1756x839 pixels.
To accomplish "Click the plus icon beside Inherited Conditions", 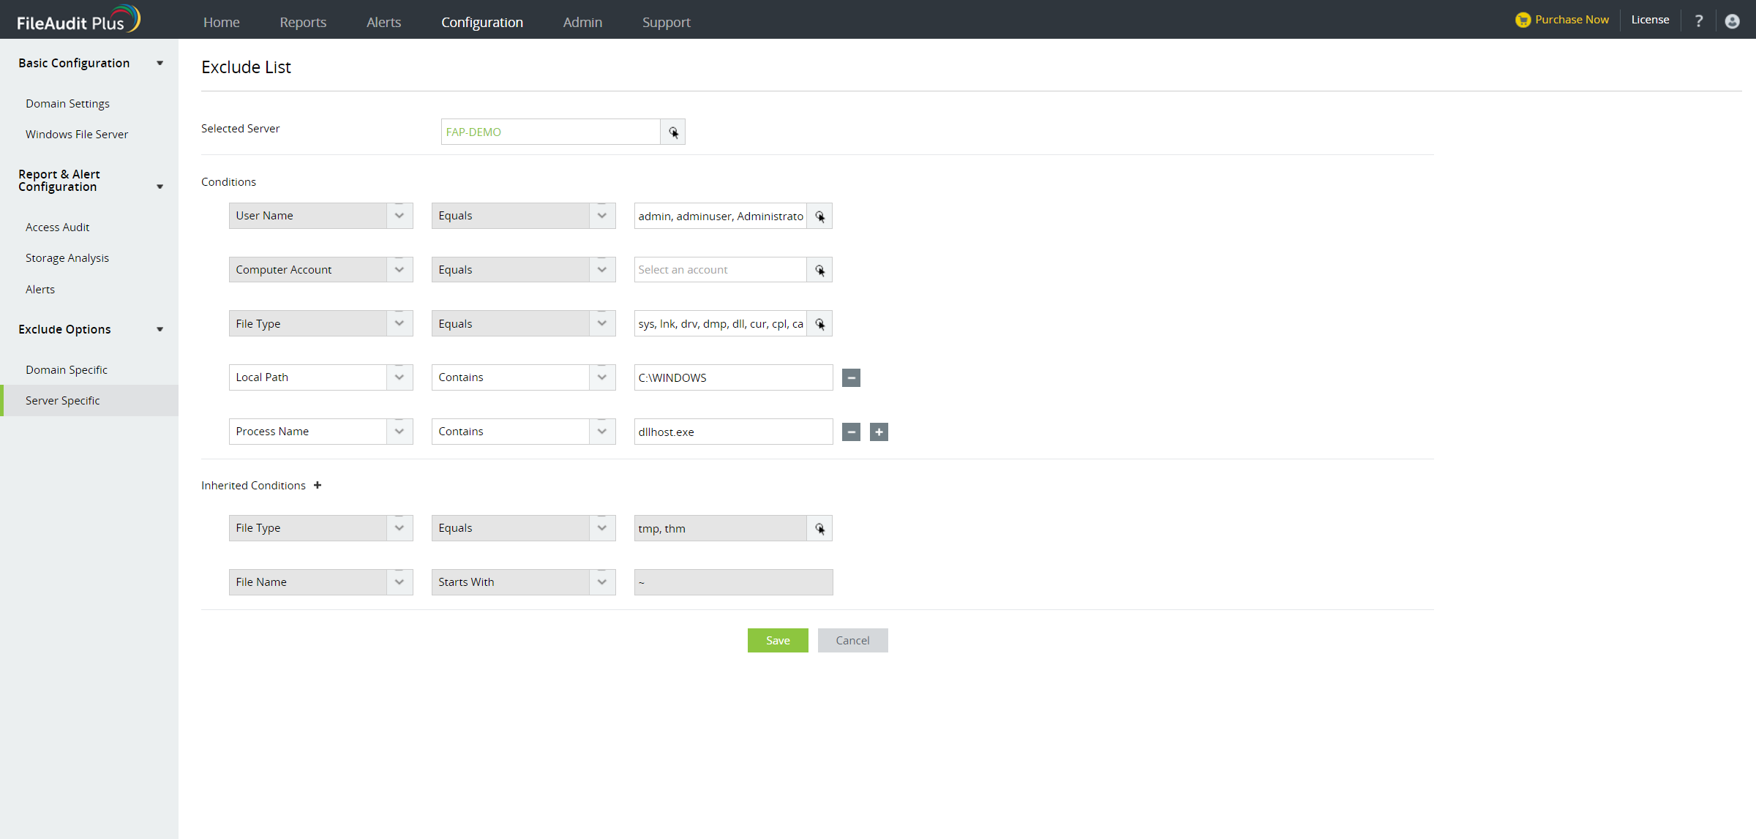I will click(x=318, y=486).
